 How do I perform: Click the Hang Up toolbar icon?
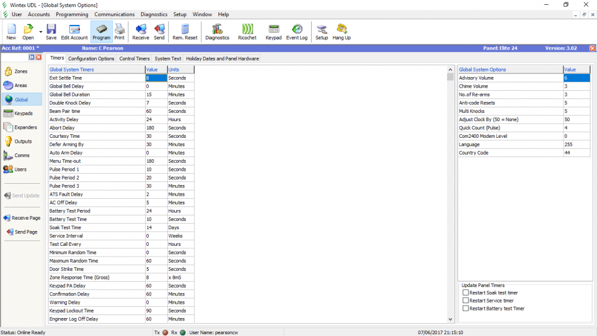tap(341, 32)
